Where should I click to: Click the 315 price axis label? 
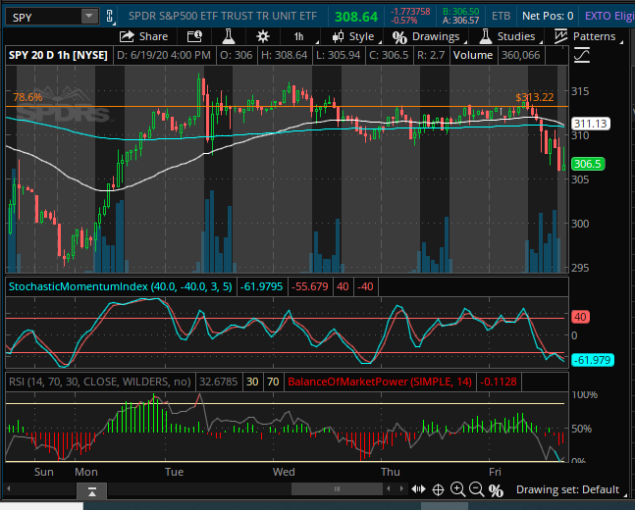pos(580,91)
